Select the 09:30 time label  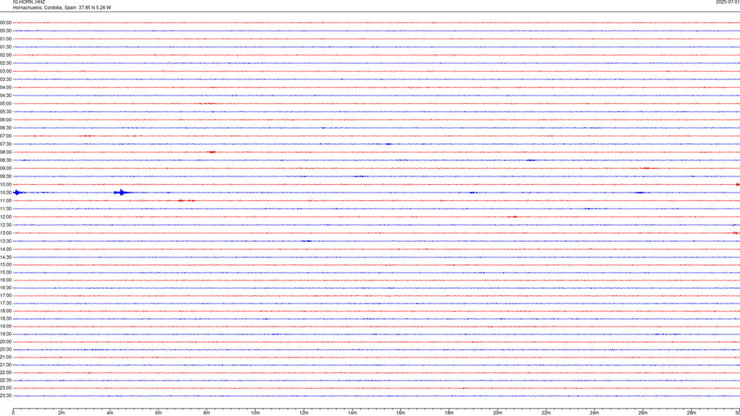point(5,176)
